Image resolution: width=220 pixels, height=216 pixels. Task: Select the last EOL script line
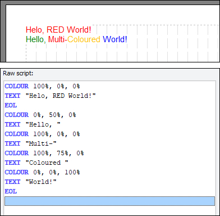tap(11, 191)
